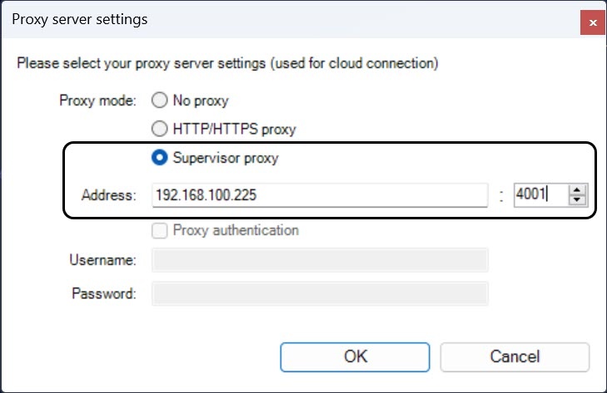Viewport: 607px width, 393px height.
Task: Click the "Address:" label
Action: pyautogui.click(x=108, y=196)
